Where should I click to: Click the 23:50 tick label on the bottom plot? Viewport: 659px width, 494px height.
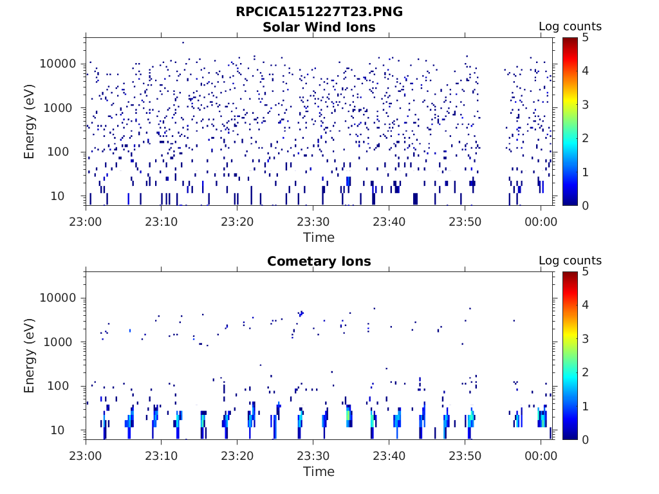click(x=465, y=456)
